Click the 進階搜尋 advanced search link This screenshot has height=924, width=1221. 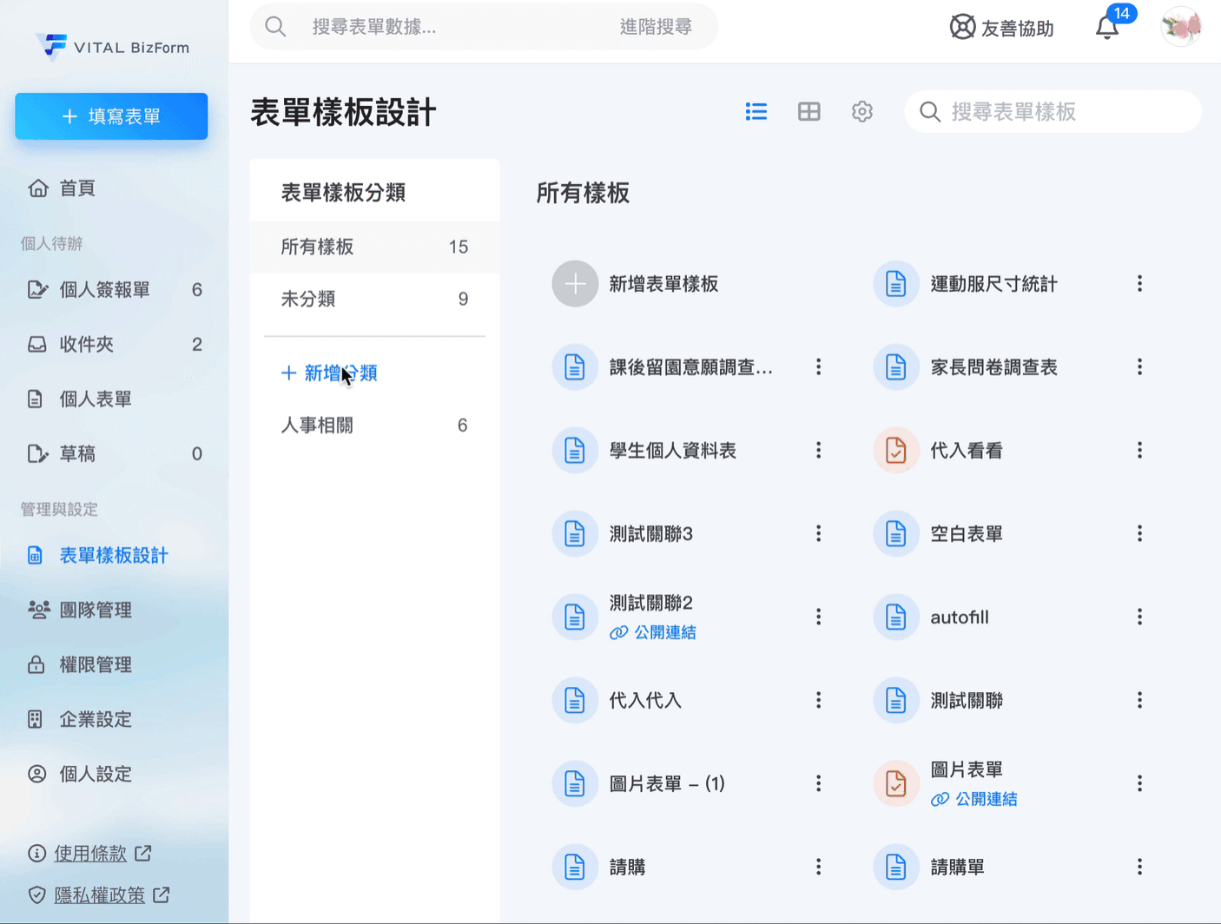tap(656, 27)
